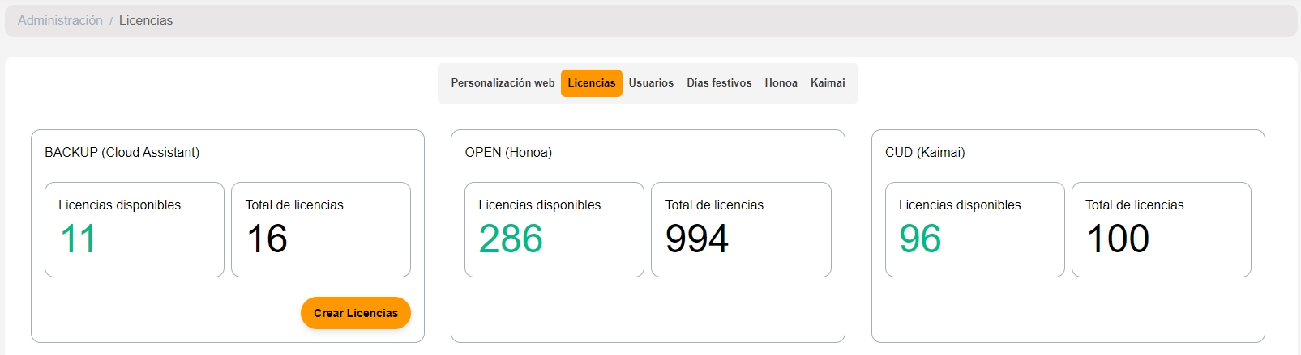Click the total licenses value 994
1301x355 pixels.
pos(697,239)
